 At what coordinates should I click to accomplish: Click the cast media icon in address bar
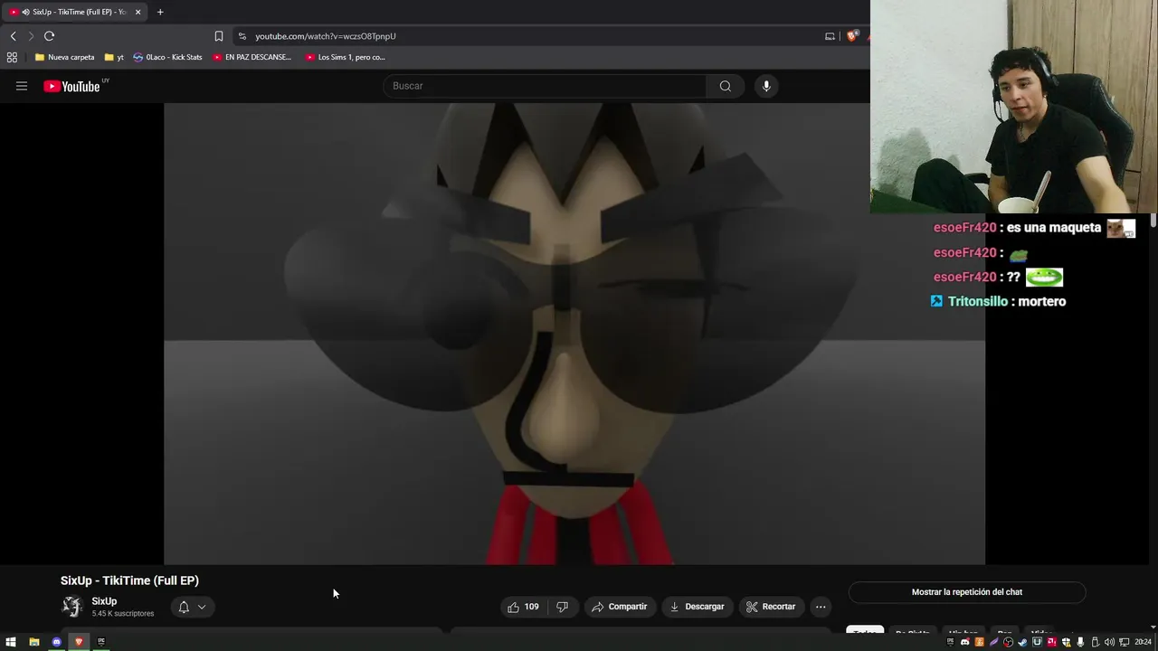pyautogui.click(x=830, y=36)
